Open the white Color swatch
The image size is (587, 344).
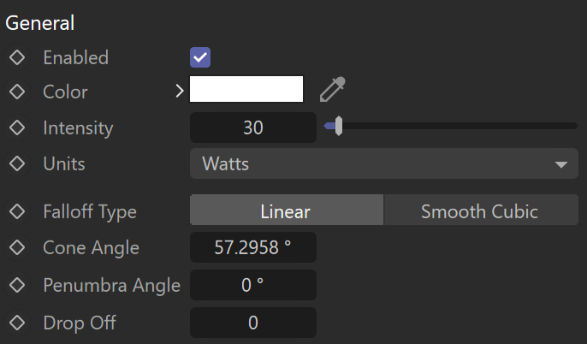coord(246,89)
